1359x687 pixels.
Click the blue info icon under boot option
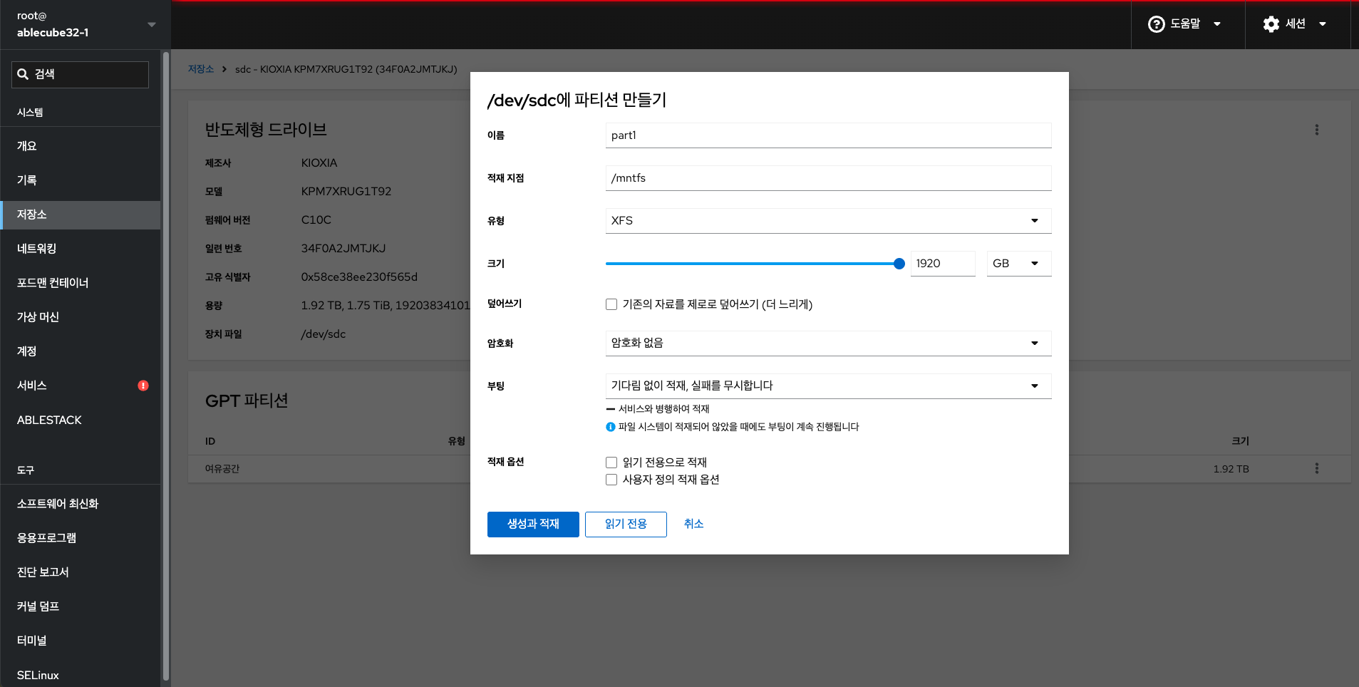(x=610, y=427)
